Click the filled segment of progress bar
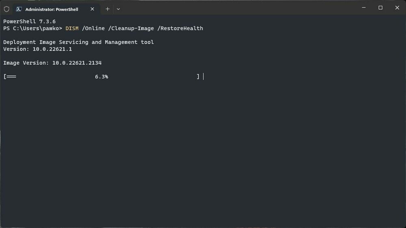406x228 pixels. pyautogui.click(x=11, y=77)
